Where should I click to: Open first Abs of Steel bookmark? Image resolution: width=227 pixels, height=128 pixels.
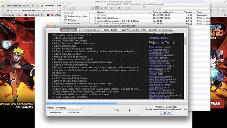point(34,15)
